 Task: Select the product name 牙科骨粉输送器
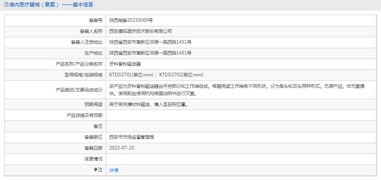click(x=125, y=64)
